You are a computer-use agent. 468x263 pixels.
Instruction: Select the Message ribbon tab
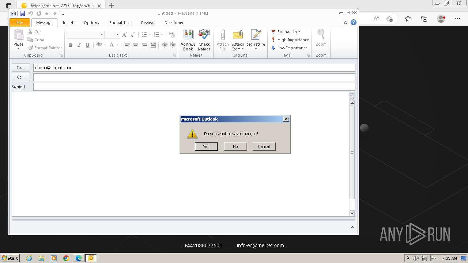pyautogui.click(x=44, y=23)
